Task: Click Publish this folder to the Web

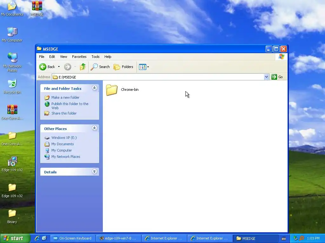Action: (70, 106)
